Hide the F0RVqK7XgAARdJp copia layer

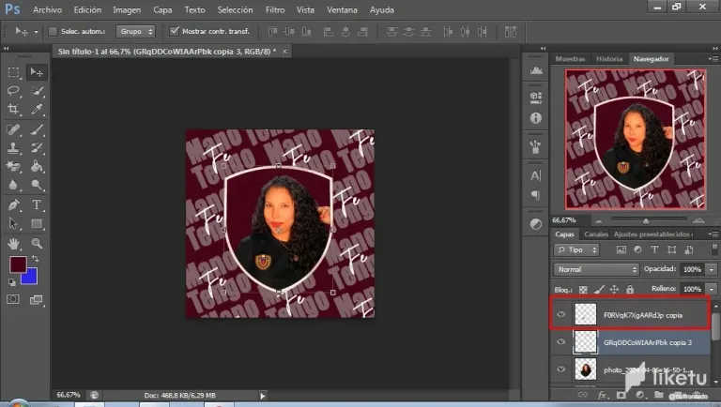[561, 315]
